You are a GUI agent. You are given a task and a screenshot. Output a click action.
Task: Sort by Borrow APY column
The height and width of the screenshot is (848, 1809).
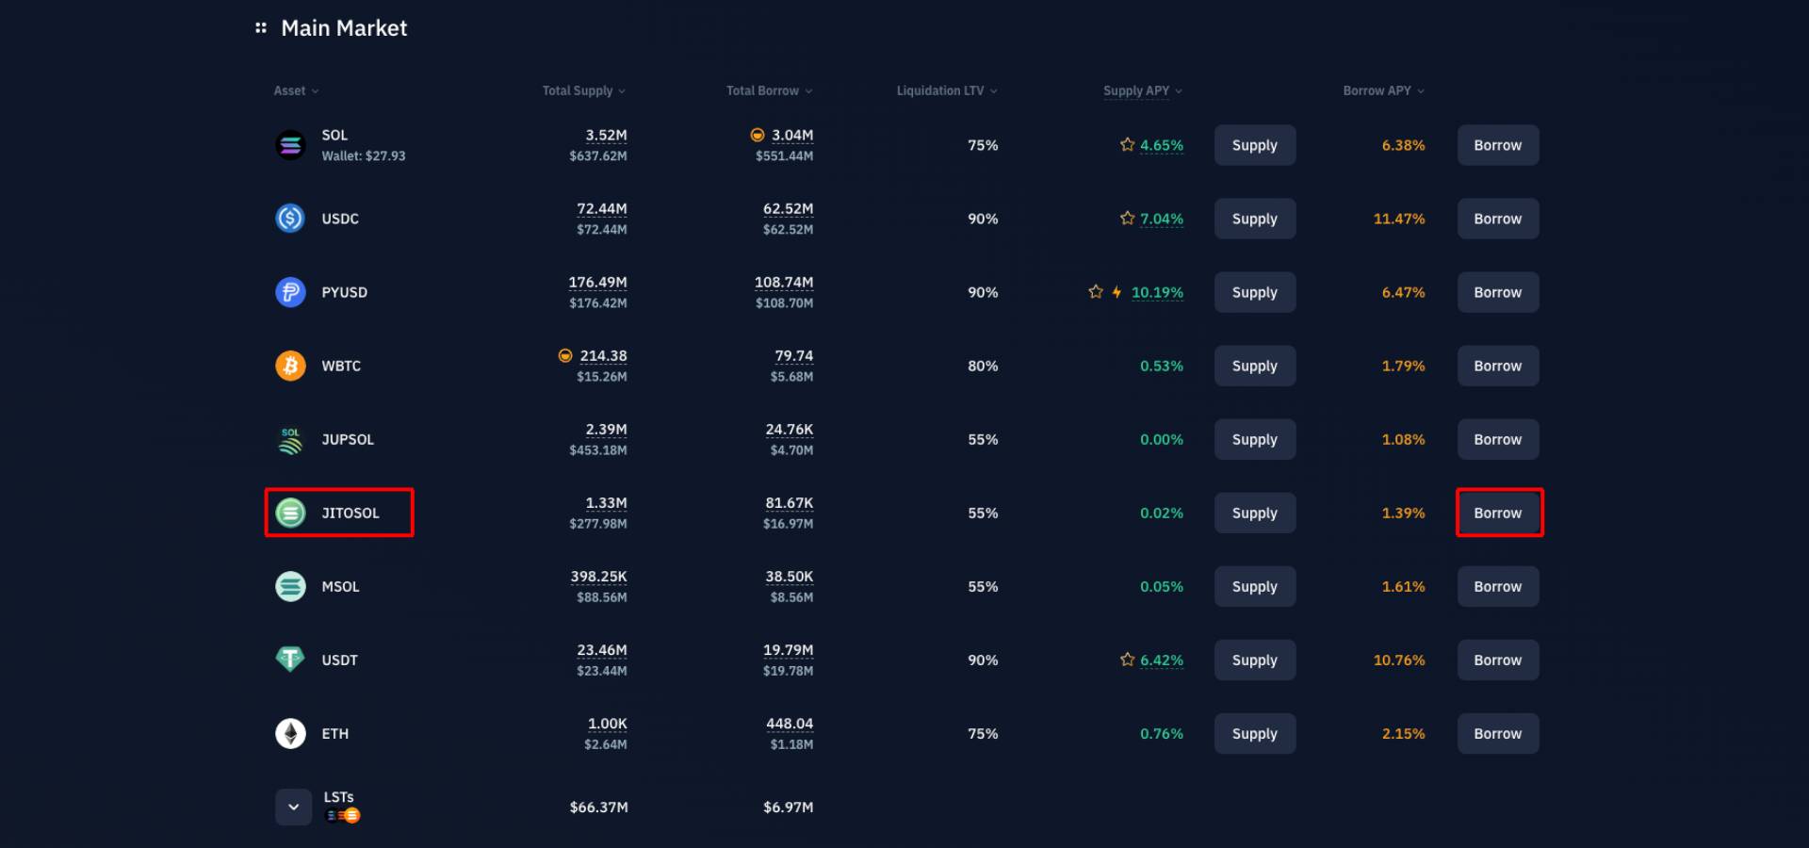click(x=1383, y=90)
